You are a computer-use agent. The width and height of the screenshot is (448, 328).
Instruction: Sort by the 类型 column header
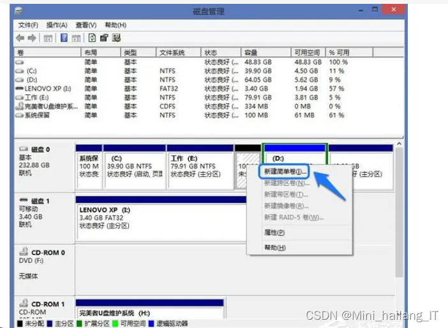(x=138, y=52)
